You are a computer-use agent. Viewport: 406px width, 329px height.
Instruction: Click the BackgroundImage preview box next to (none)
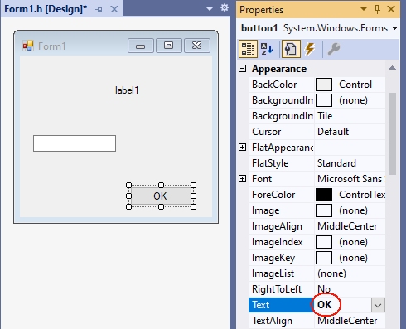(324, 100)
